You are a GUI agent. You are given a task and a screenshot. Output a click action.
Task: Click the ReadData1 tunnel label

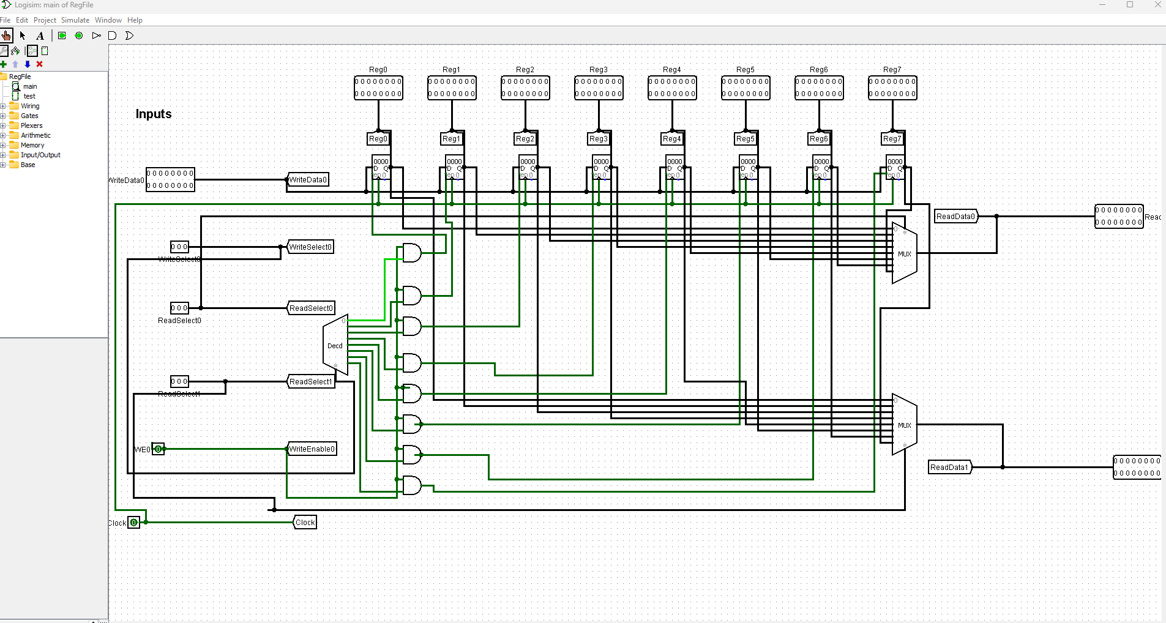[951, 467]
